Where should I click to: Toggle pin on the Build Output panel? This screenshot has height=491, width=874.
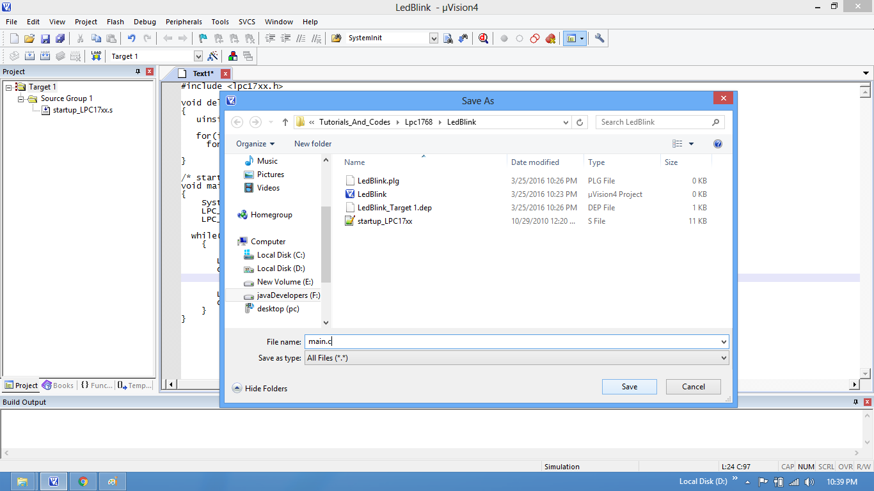(x=855, y=402)
